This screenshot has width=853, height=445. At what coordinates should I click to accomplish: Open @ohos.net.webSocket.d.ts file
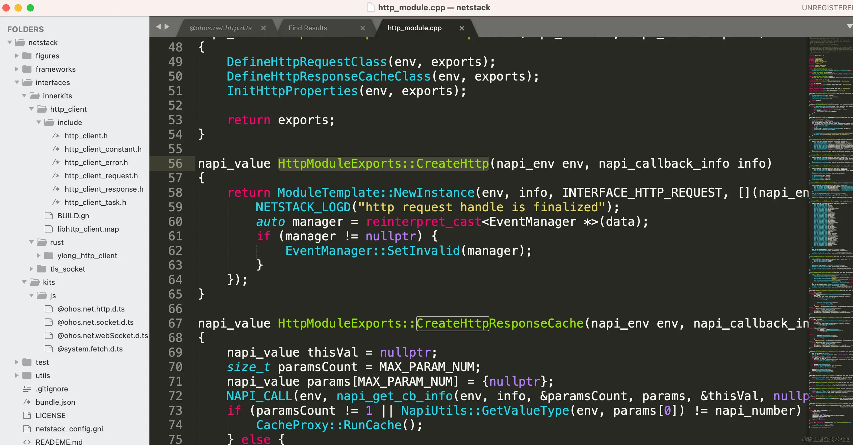point(103,335)
